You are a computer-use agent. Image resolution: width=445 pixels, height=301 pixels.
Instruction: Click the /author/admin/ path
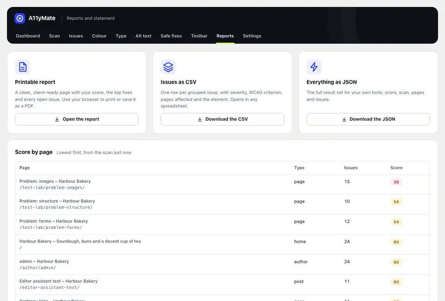click(38, 268)
